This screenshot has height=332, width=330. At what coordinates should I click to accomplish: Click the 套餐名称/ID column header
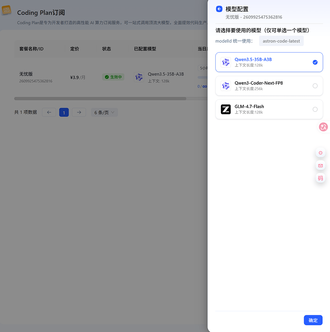click(32, 49)
